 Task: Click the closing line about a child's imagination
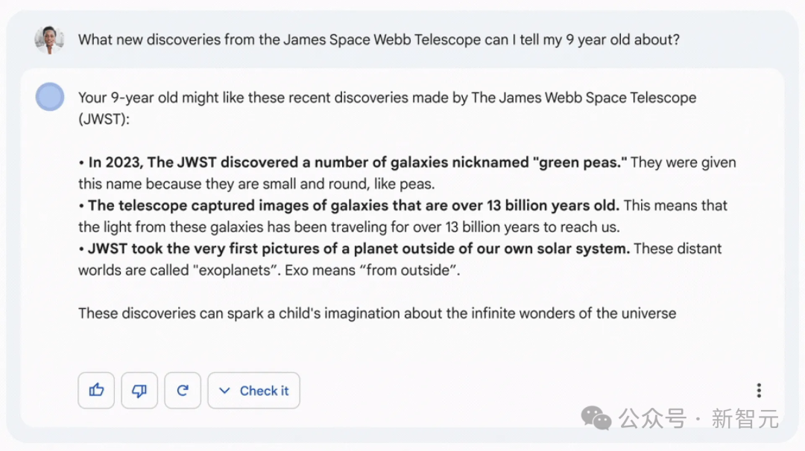pos(377,313)
